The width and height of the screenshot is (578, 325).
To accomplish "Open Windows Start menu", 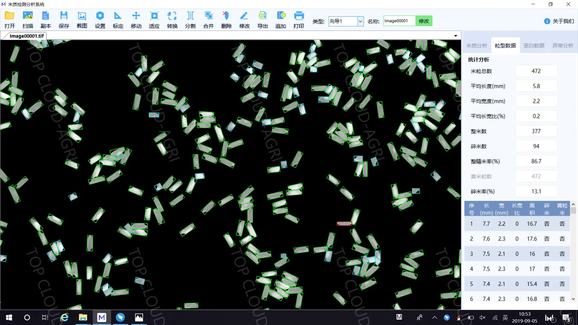I will tap(9, 317).
